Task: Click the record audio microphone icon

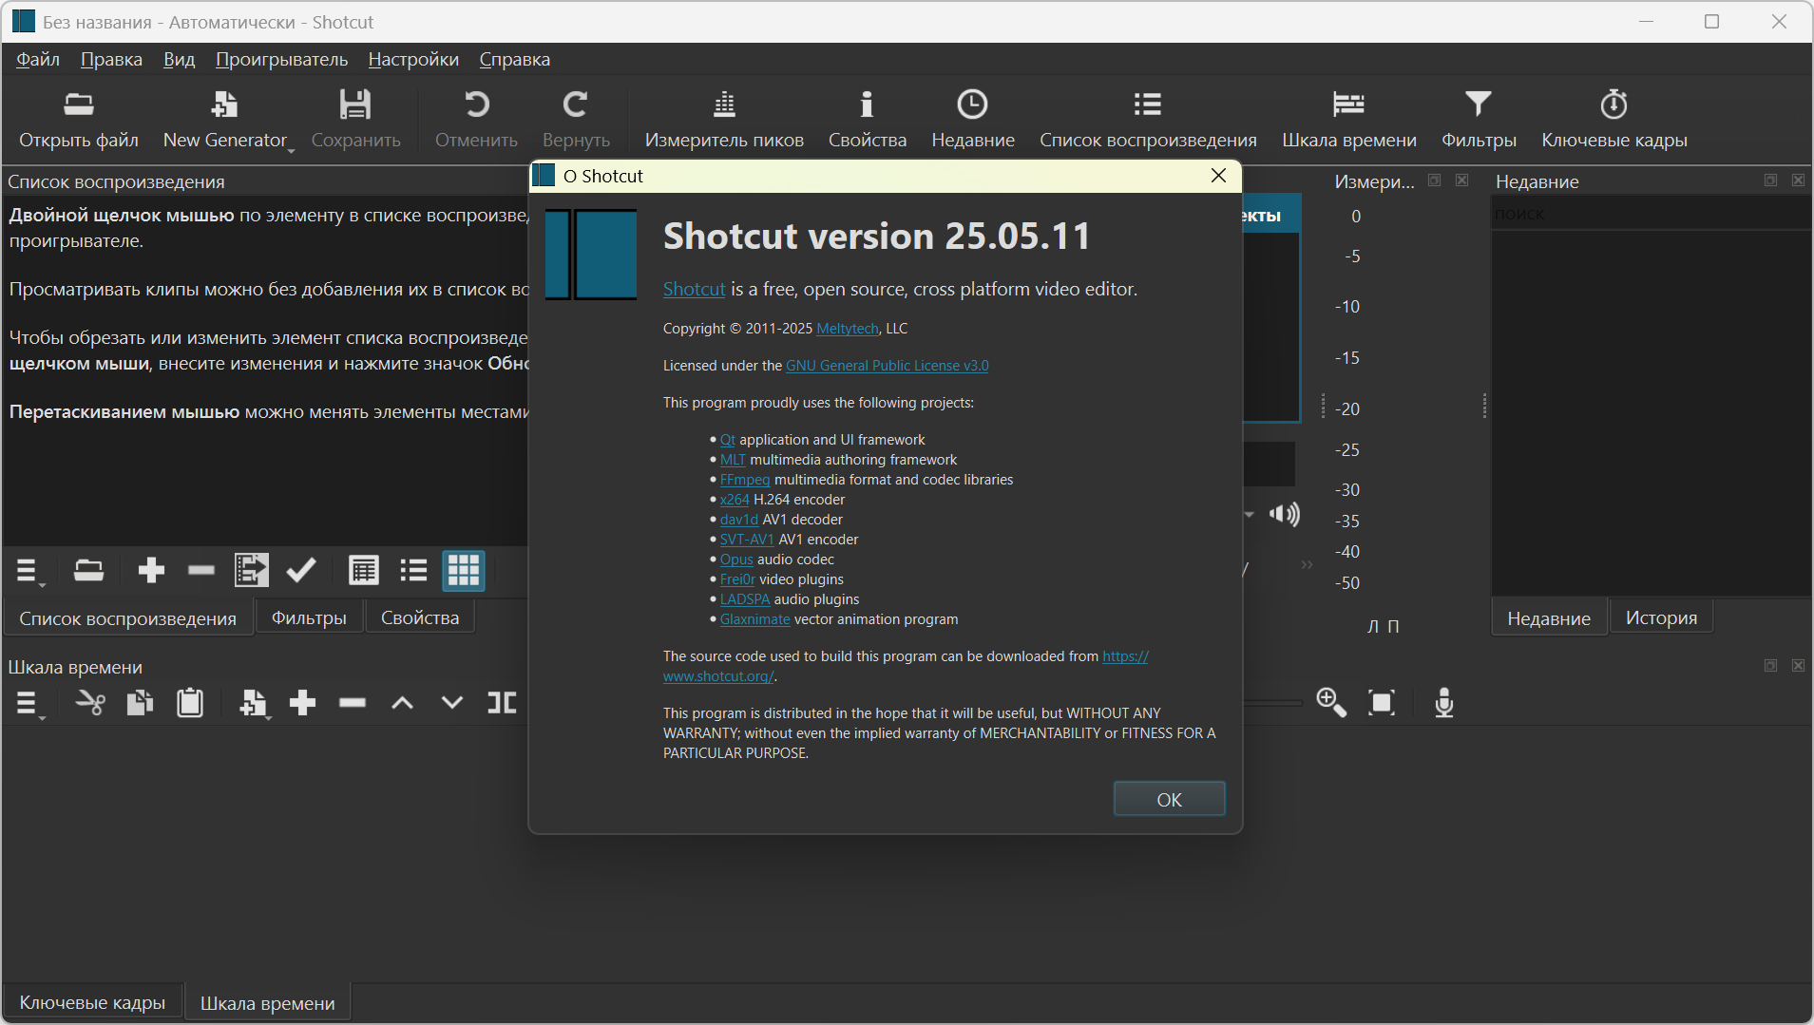Action: pos(1443,703)
